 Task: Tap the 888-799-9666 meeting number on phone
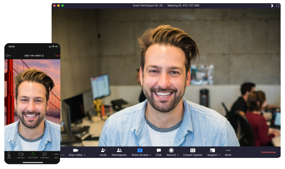tap(33, 56)
